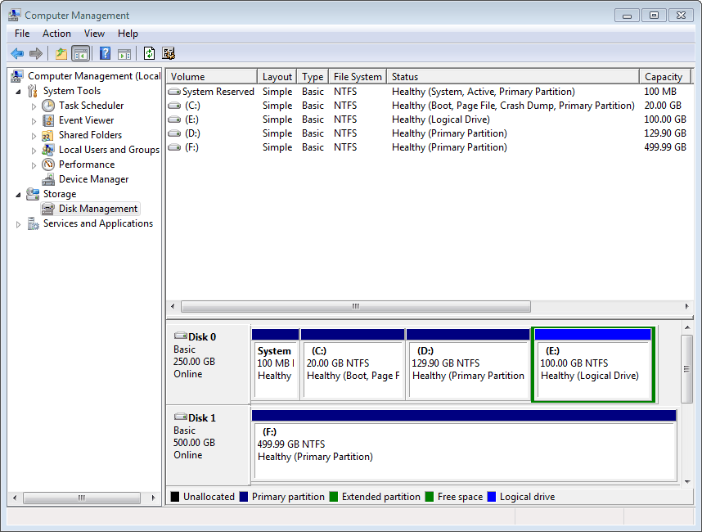702x532 pixels.
Task: Open the Action menu
Action: (x=56, y=34)
